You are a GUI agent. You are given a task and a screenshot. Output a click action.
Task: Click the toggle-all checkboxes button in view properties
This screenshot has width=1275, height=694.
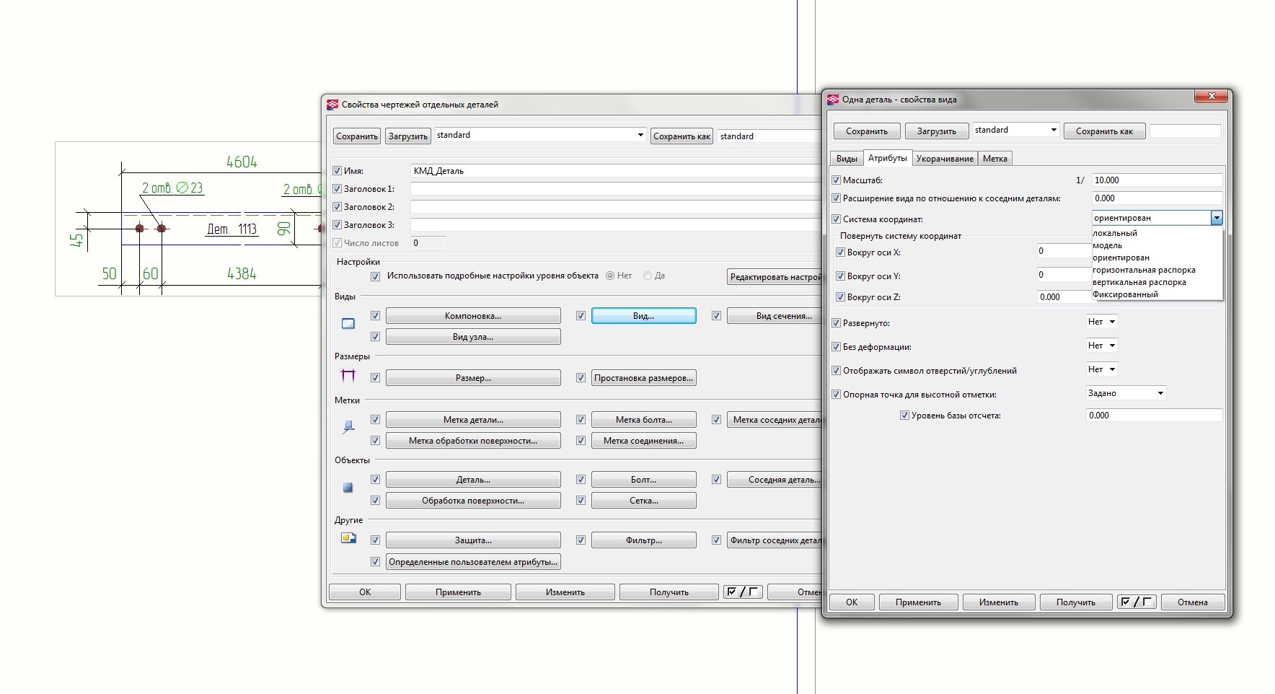pos(1136,602)
